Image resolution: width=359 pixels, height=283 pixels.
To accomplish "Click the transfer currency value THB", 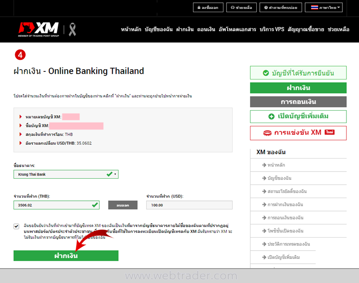I will pos(69,134).
